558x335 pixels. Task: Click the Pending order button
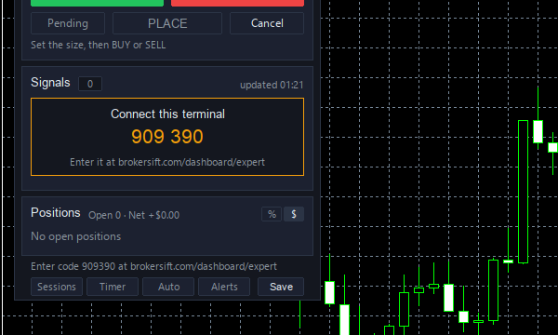(x=68, y=23)
